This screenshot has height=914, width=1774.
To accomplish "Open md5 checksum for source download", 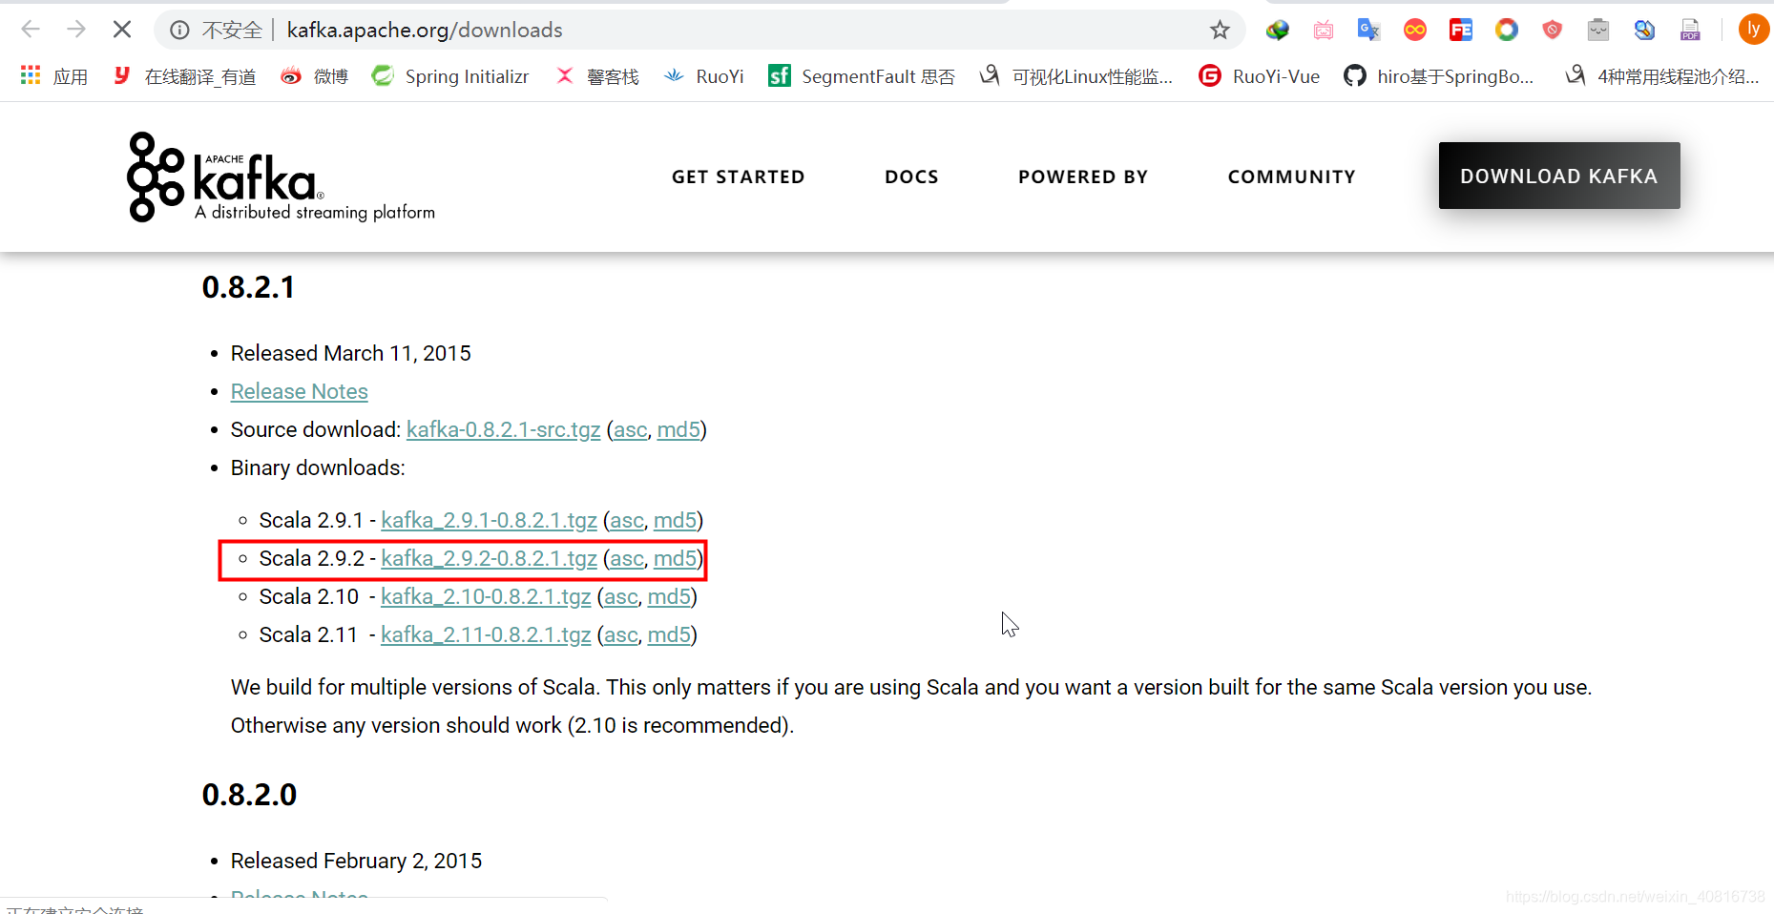I will (678, 429).
